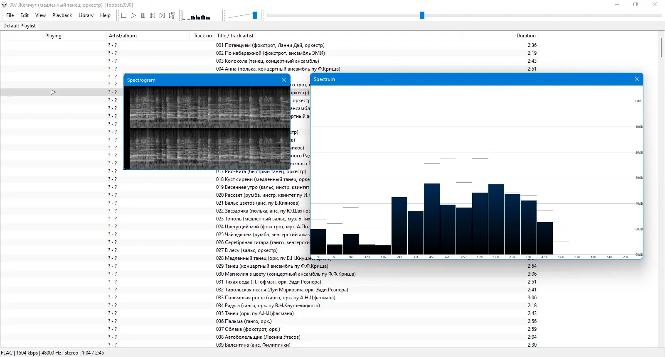Close the Spectrogram window
This screenshot has height=357, width=665.
(x=284, y=80)
